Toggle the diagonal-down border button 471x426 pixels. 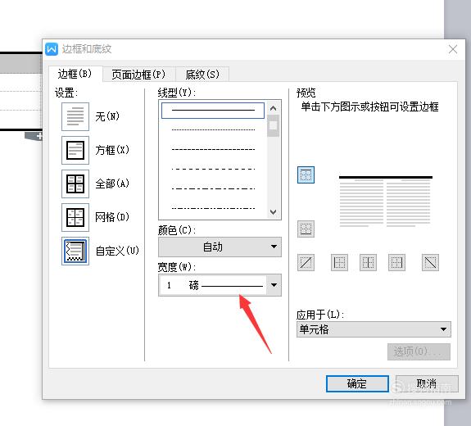(x=430, y=263)
